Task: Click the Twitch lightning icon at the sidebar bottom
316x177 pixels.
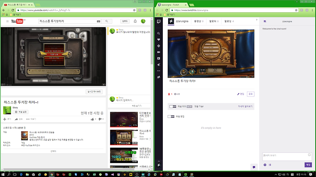Action: [x=158, y=165]
